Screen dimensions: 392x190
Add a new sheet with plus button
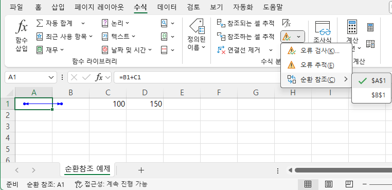pyautogui.click(x=141, y=170)
